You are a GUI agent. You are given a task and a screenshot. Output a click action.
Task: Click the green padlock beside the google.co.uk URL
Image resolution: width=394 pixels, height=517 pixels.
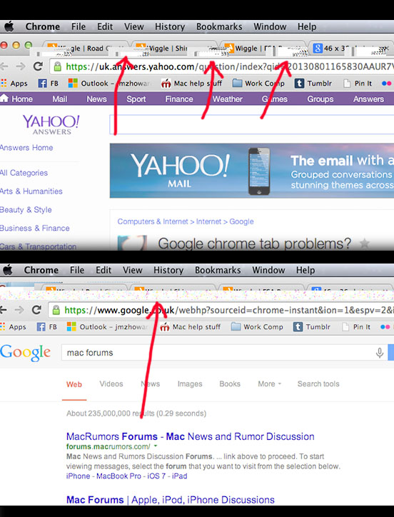(56, 310)
